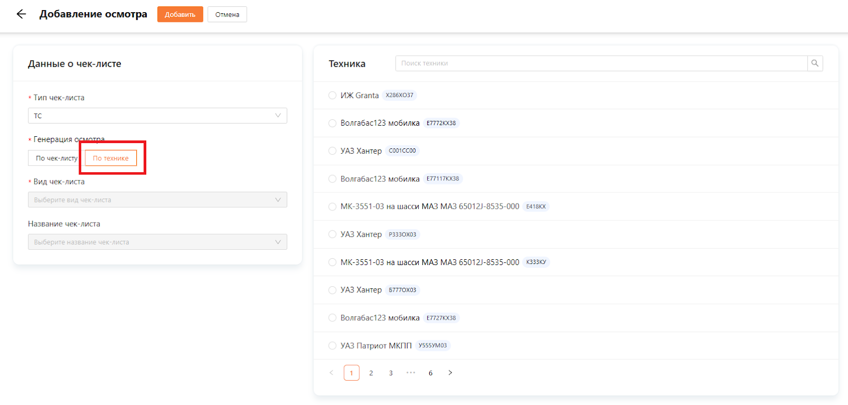Click the Отмена button
848x405 pixels.
click(x=227, y=14)
